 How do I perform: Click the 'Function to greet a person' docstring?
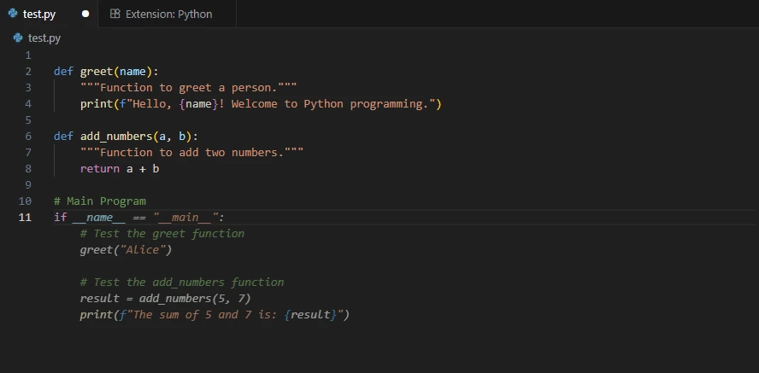point(188,88)
